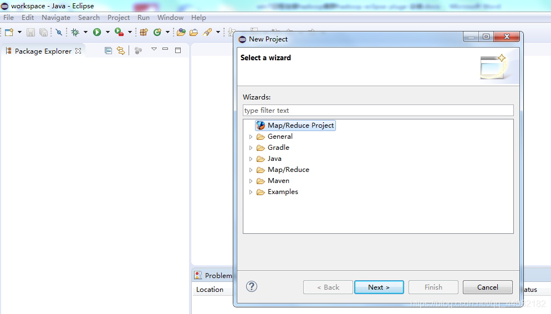This screenshot has height=314, width=551.
Task: Click the New Java Package icon
Action: pos(144,32)
